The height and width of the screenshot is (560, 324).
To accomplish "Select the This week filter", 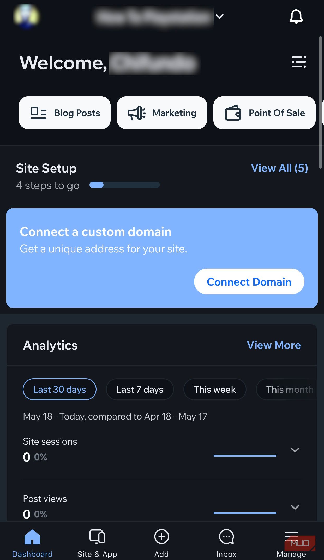I will pos(215,389).
